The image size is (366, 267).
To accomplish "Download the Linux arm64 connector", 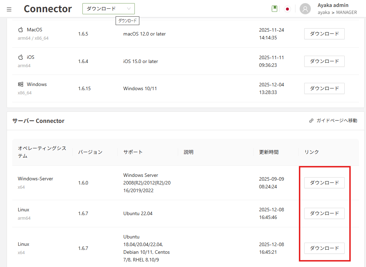I will [x=324, y=213].
